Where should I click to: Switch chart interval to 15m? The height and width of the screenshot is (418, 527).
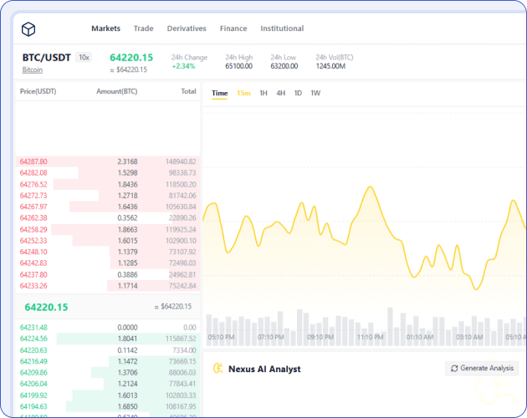pyautogui.click(x=243, y=93)
